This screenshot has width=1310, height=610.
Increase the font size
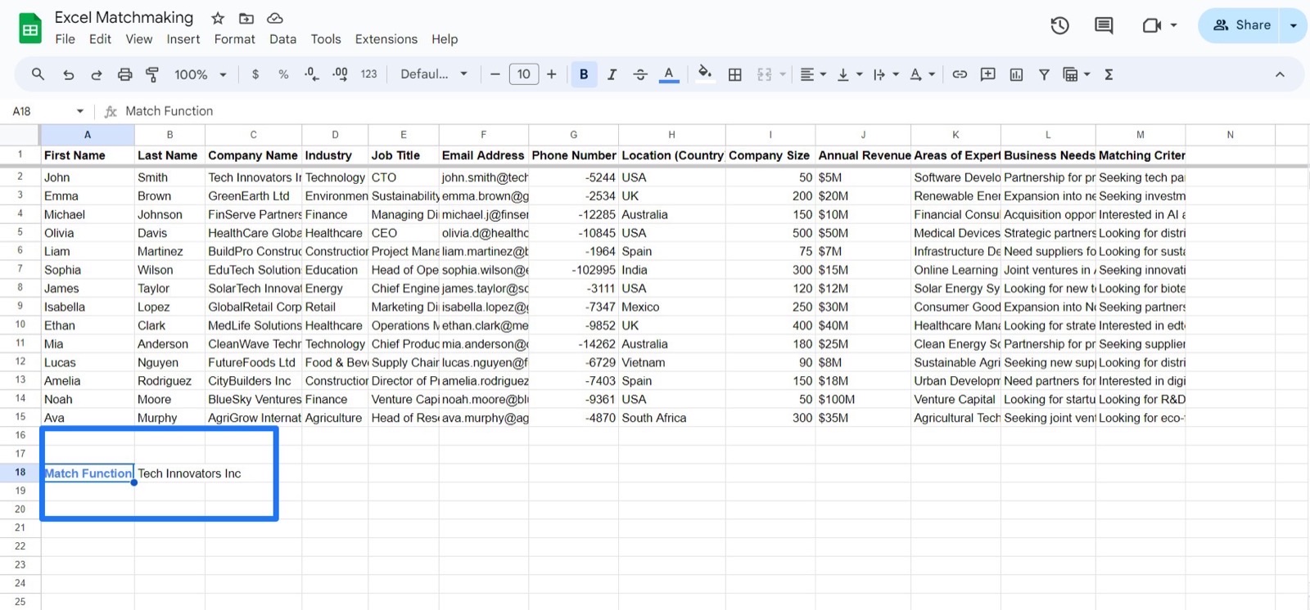point(552,74)
